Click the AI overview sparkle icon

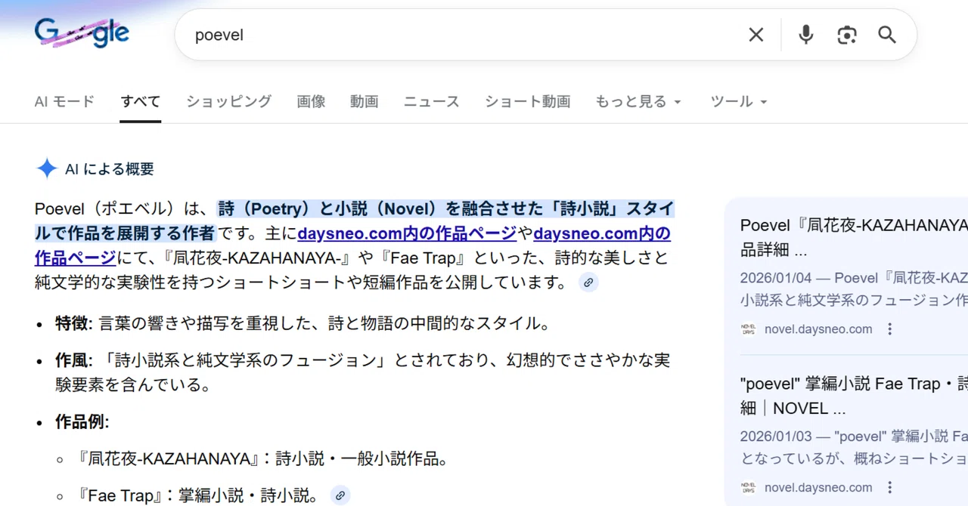pos(47,168)
